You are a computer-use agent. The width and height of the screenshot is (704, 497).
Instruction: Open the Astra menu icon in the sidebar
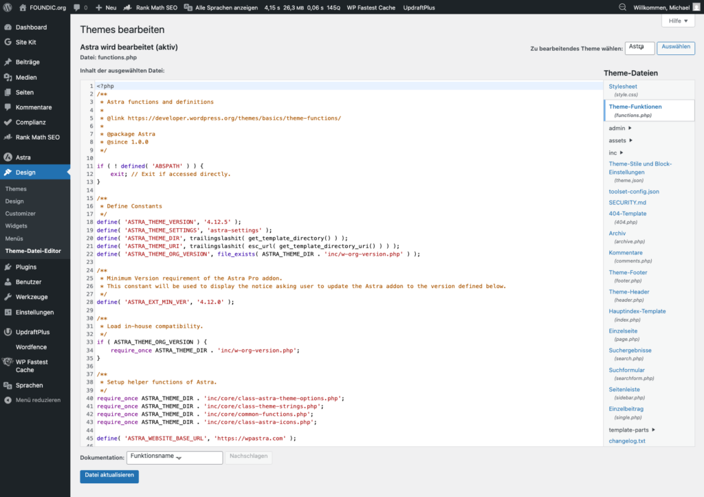pyautogui.click(x=9, y=157)
